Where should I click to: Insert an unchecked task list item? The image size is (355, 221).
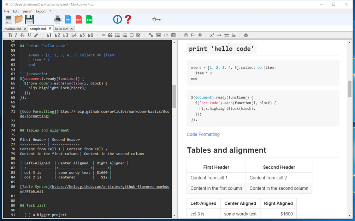(131, 35)
